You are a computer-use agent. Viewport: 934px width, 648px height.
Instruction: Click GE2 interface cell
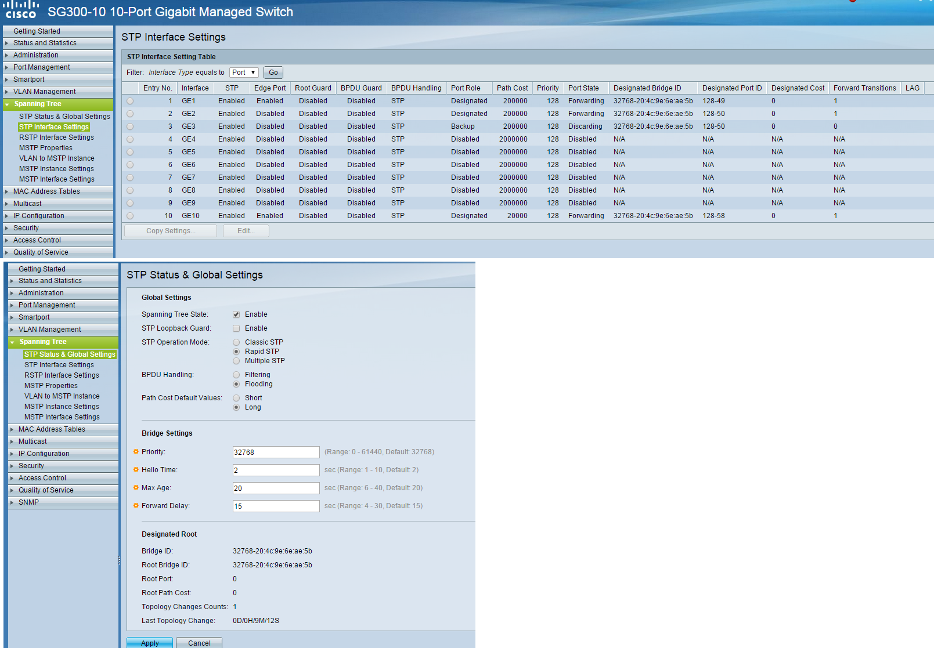click(x=189, y=114)
